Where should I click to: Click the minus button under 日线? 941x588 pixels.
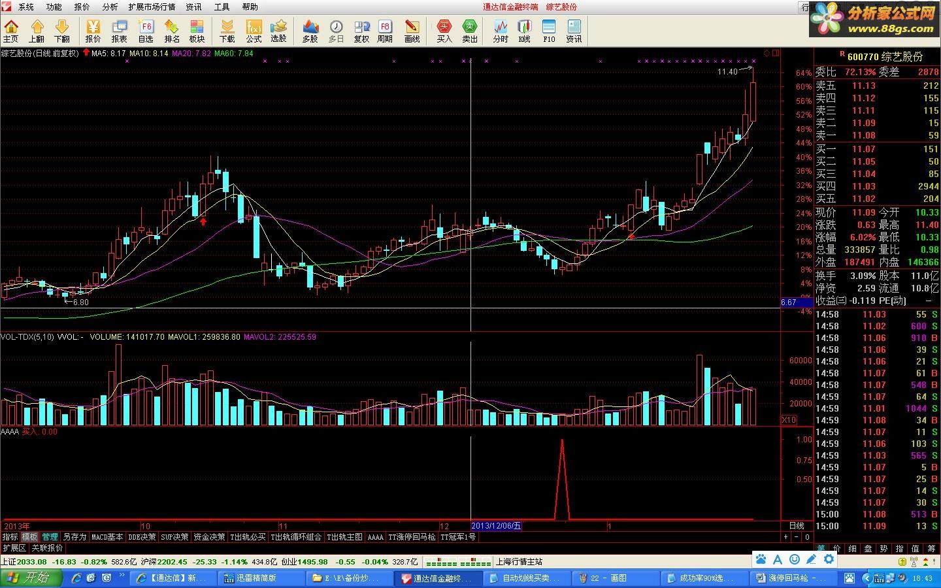click(797, 536)
